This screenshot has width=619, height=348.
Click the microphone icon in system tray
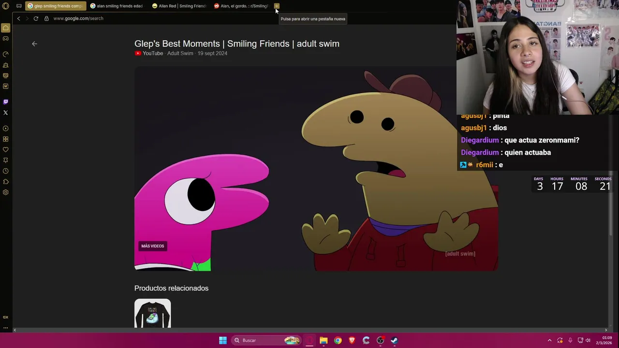[570, 340]
